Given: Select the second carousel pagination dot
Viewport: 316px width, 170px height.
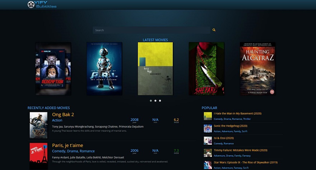Looking at the screenshot, I should coord(155,100).
